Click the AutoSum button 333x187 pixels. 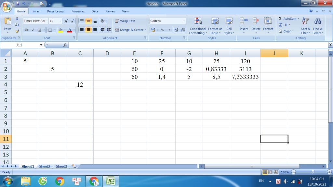(287, 19)
